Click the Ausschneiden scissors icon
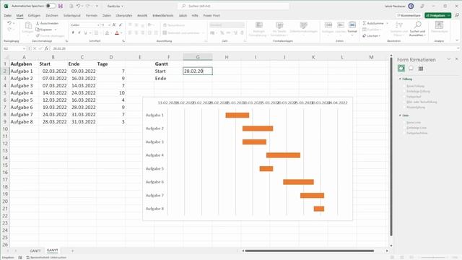The width and height of the screenshot is (462, 260). pos(38,23)
